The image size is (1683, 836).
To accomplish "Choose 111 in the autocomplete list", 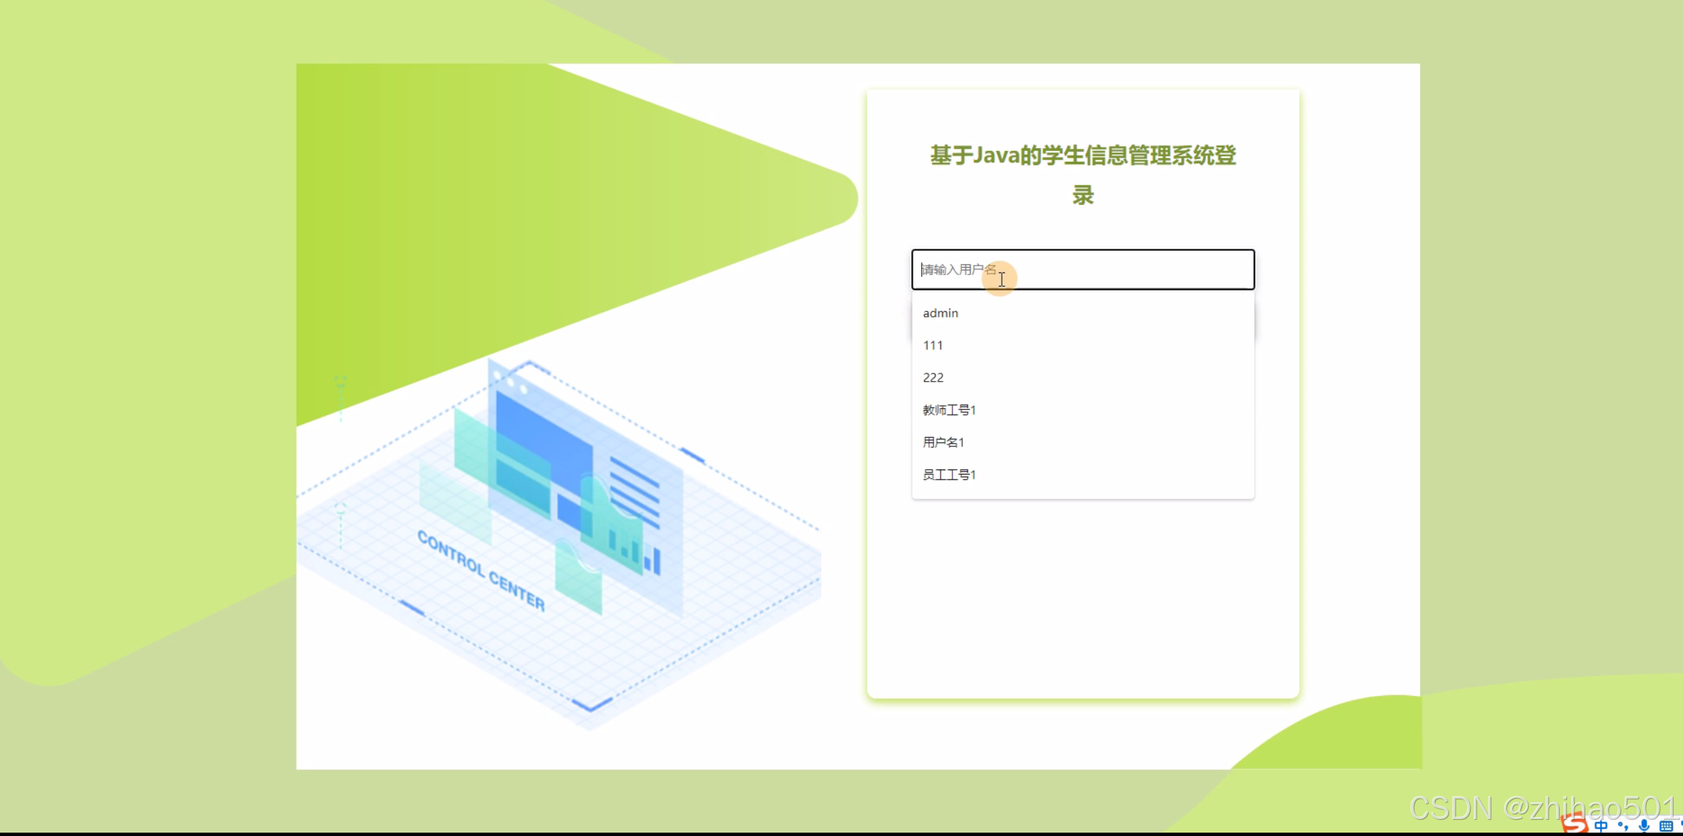I will [x=933, y=346].
